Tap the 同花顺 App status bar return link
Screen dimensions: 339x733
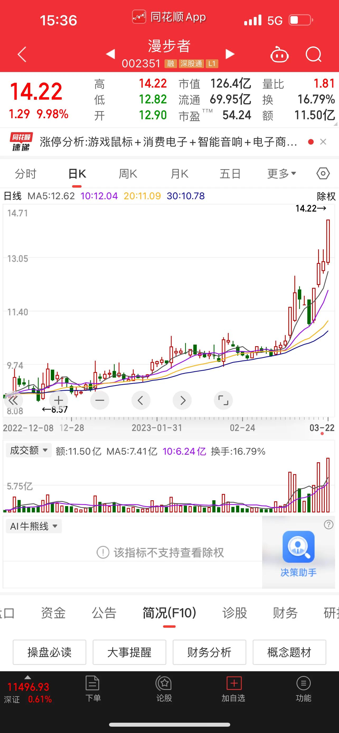point(169,17)
